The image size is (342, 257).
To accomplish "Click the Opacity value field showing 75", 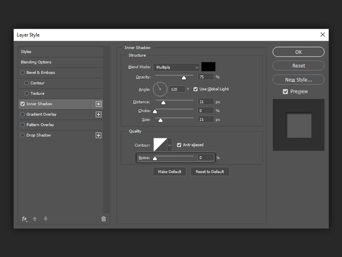I will tap(206, 77).
